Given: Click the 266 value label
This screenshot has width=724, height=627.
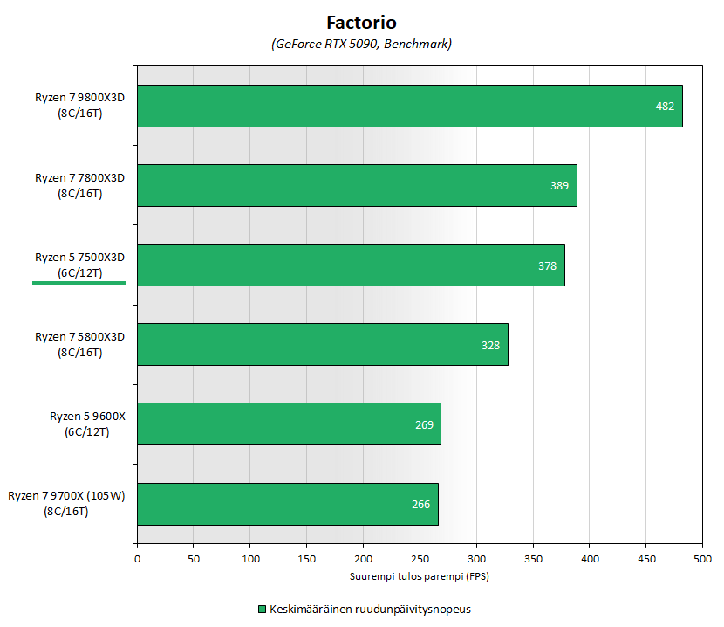Looking at the screenshot, I should (x=420, y=504).
